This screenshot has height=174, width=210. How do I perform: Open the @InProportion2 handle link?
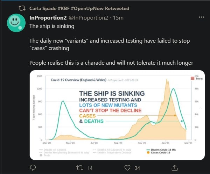point(89,18)
